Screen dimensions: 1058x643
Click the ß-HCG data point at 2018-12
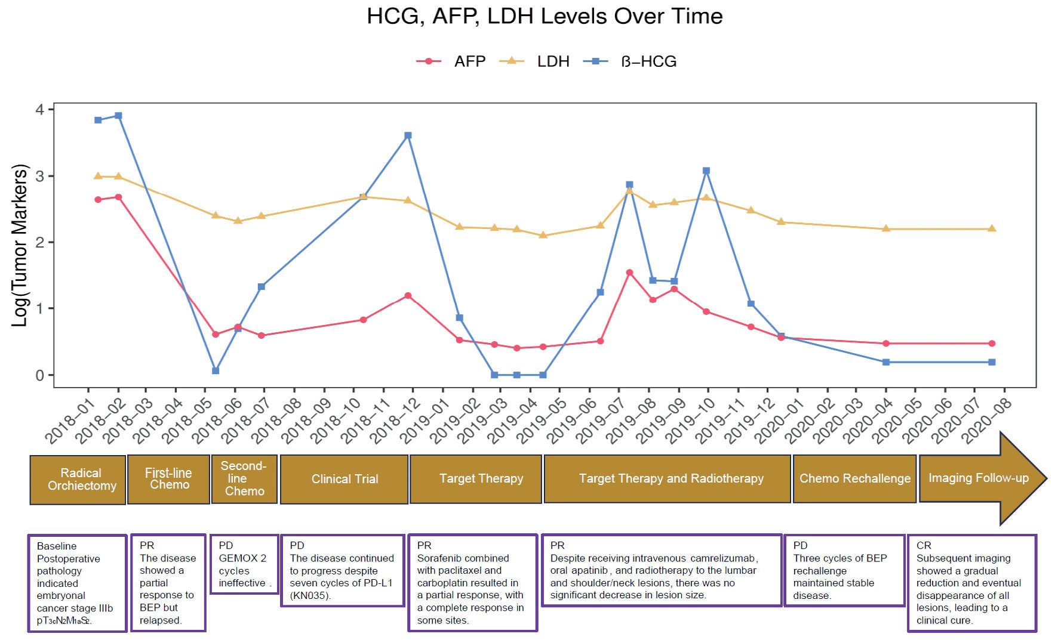[x=408, y=135]
